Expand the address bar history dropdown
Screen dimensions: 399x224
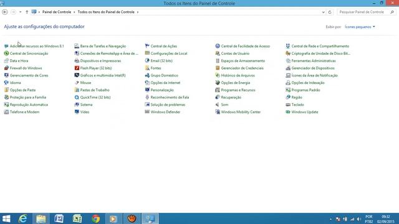pos(323,12)
